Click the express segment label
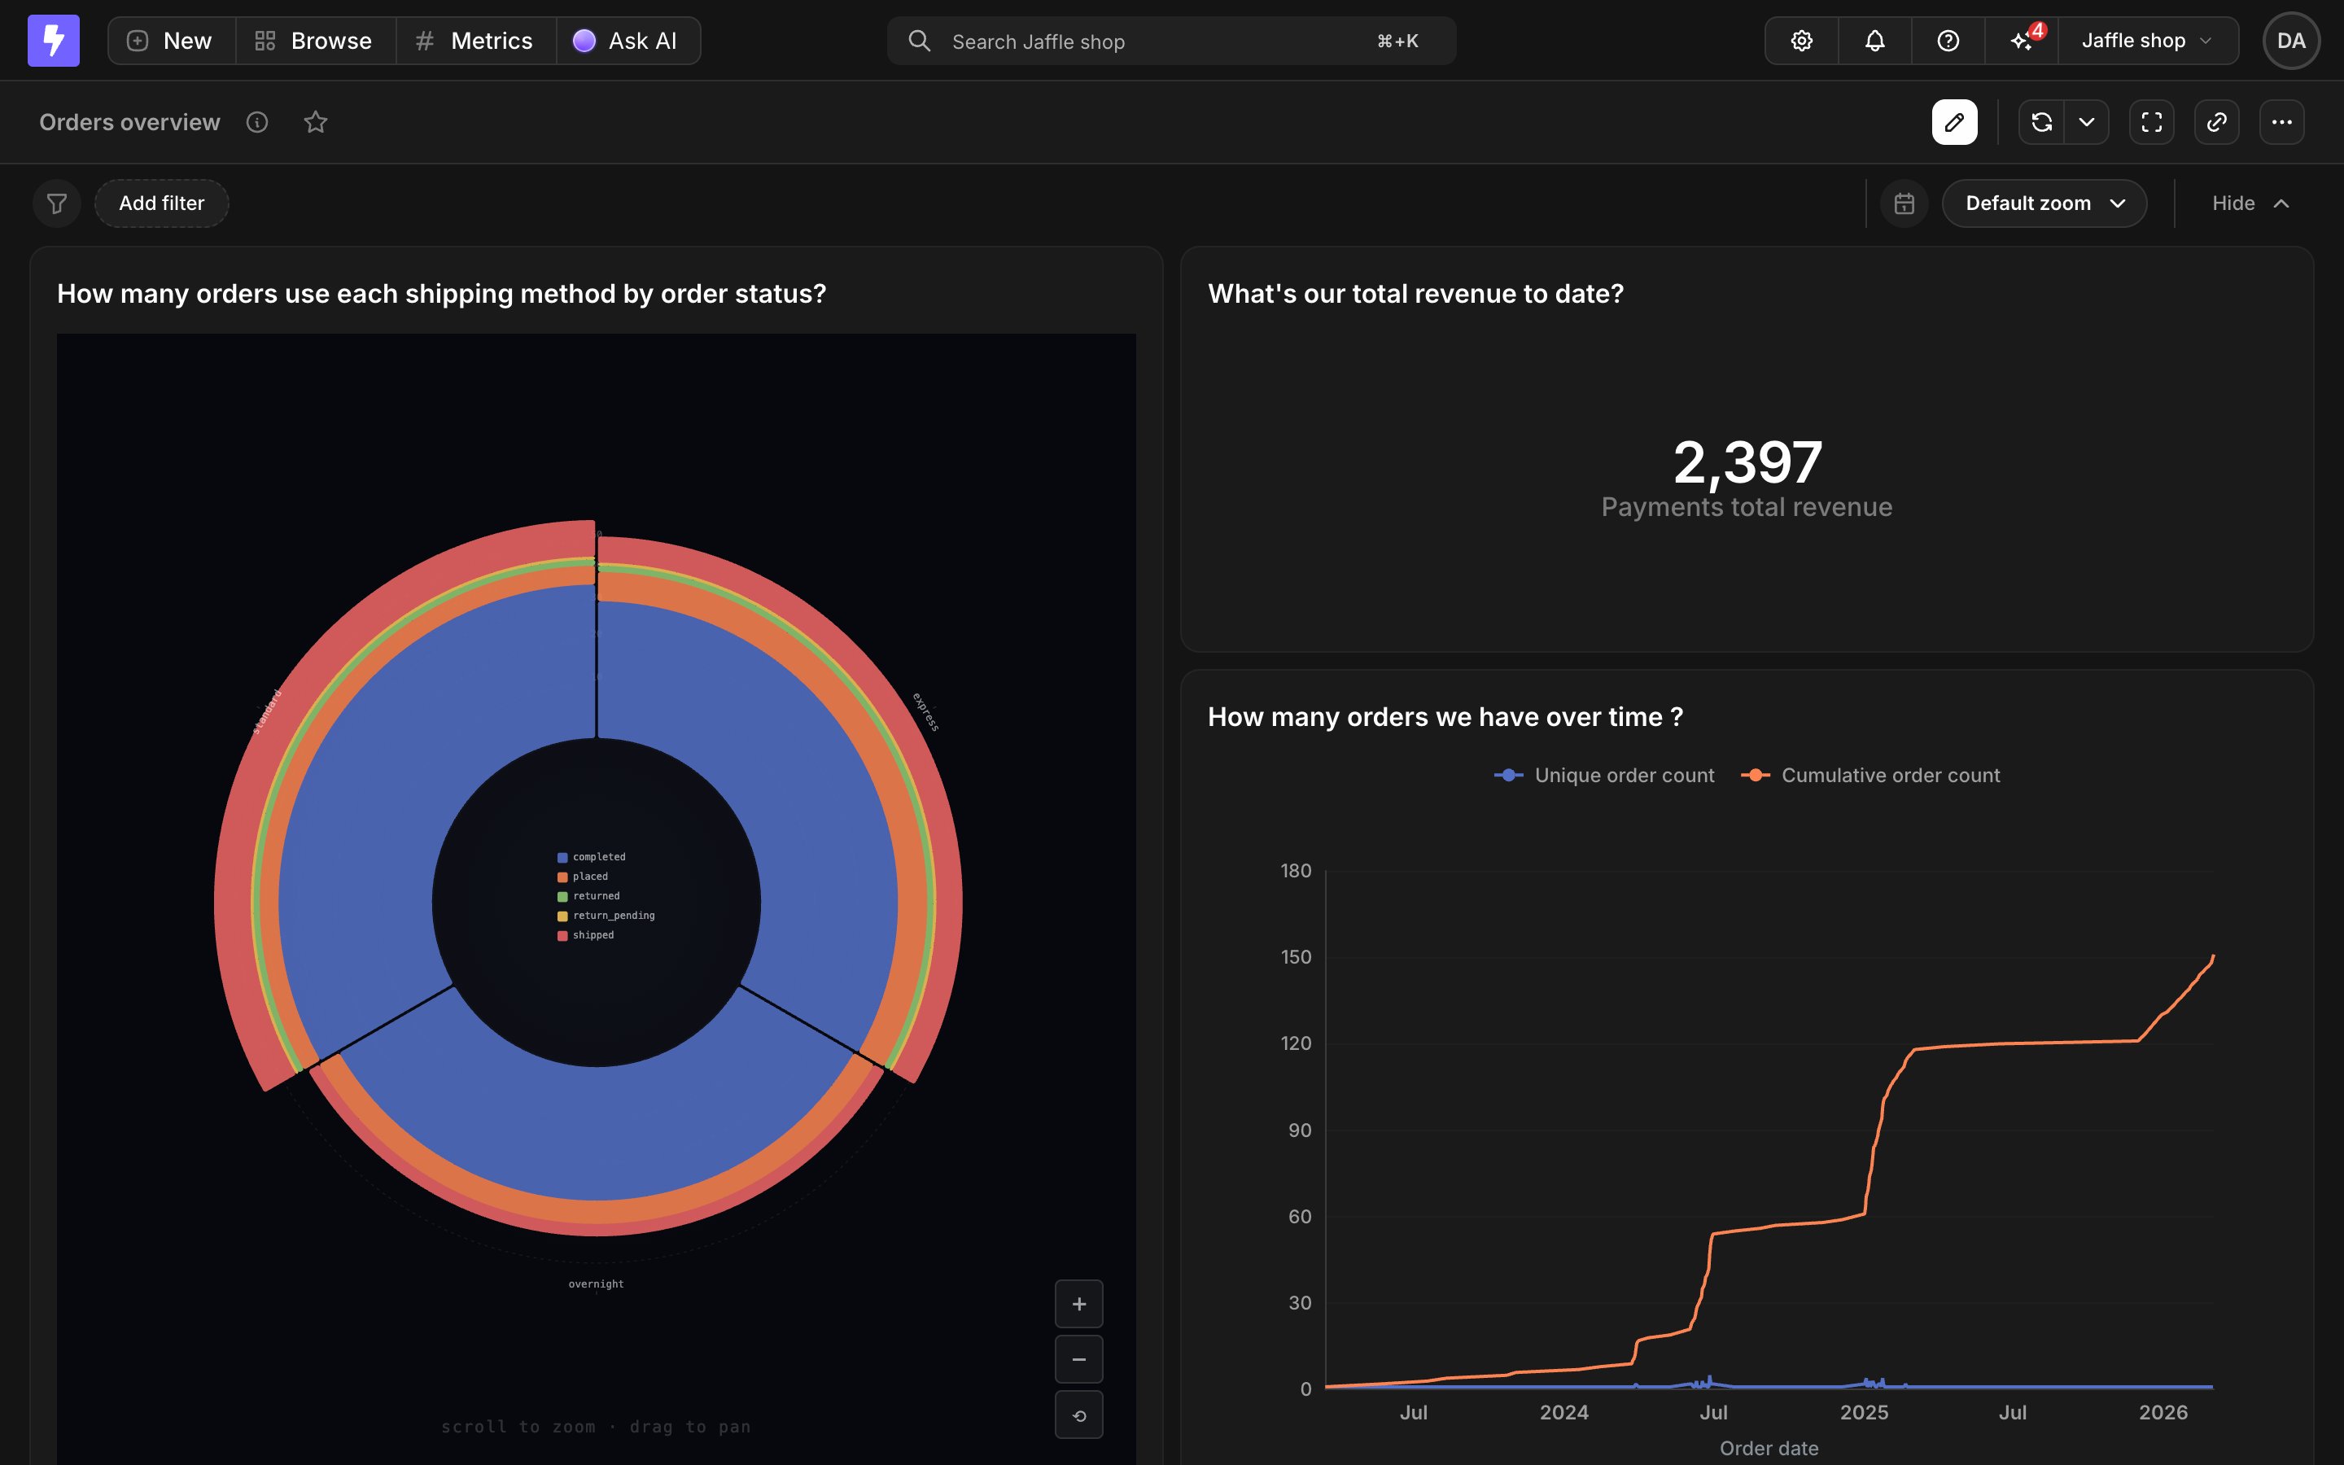The width and height of the screenshot is (2344, 1465). 925,712
